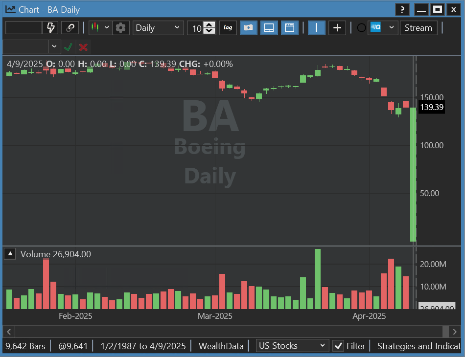Click the Stream button
465x357 pixels.
[x=418, y=28]
